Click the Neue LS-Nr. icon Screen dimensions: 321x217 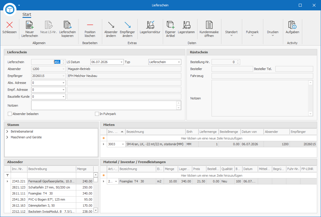point(48,25)
